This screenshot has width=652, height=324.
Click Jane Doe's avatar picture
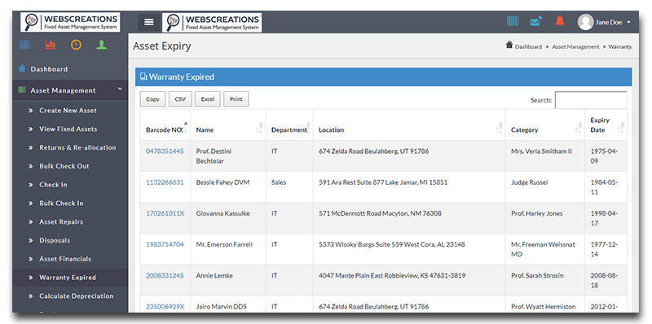click(585, 22)
